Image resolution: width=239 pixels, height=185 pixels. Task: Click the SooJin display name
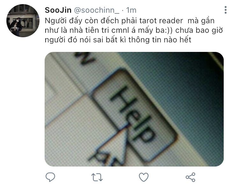click(x=58, y=10)
